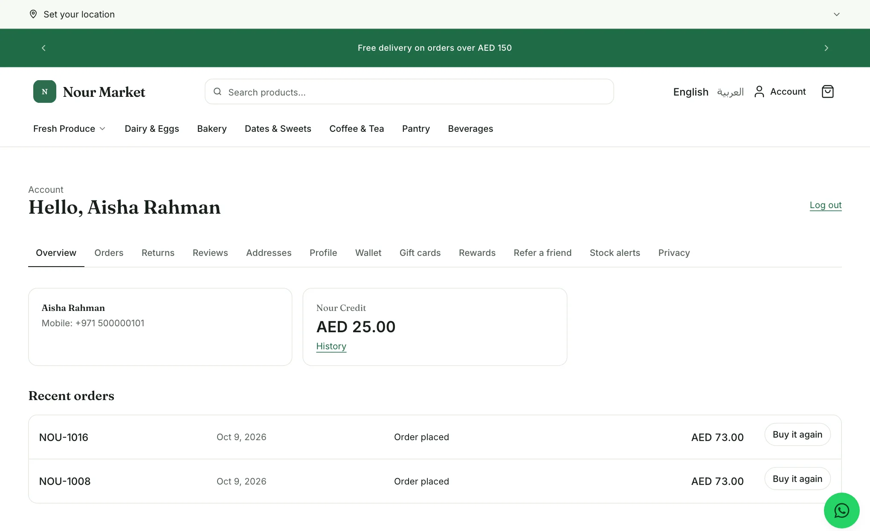Open Dates & Sweets category
The image size is (870, 531).
(x=278, y=129)
